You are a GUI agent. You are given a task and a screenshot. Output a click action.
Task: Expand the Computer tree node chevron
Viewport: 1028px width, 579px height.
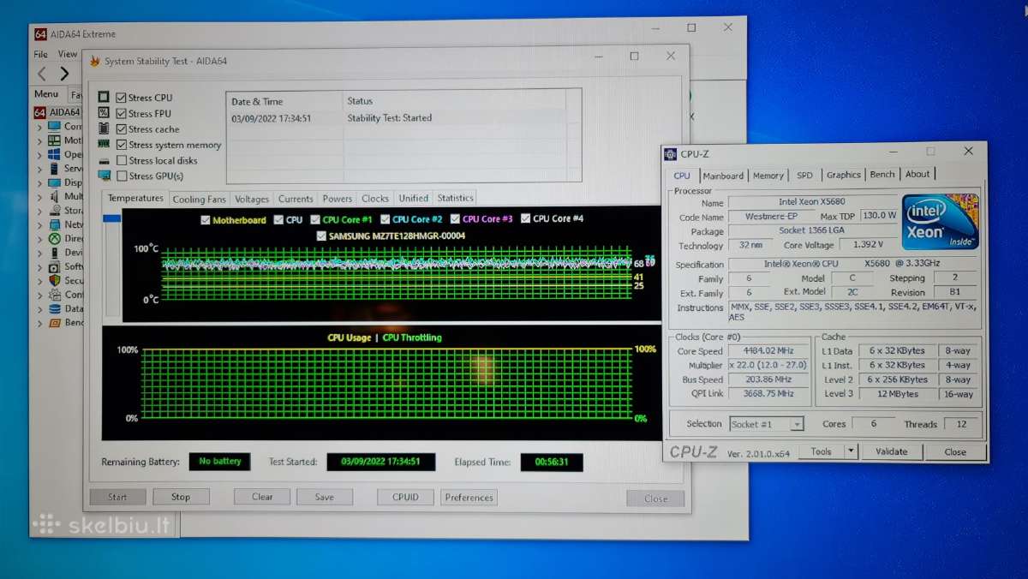coord(39,127)
